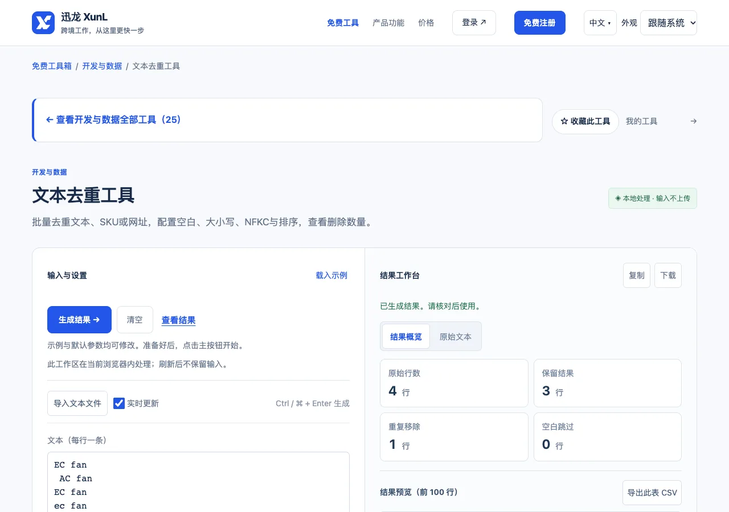Click the 下载 button
This screenshot has width=729, height=512.
pos(668,275)
